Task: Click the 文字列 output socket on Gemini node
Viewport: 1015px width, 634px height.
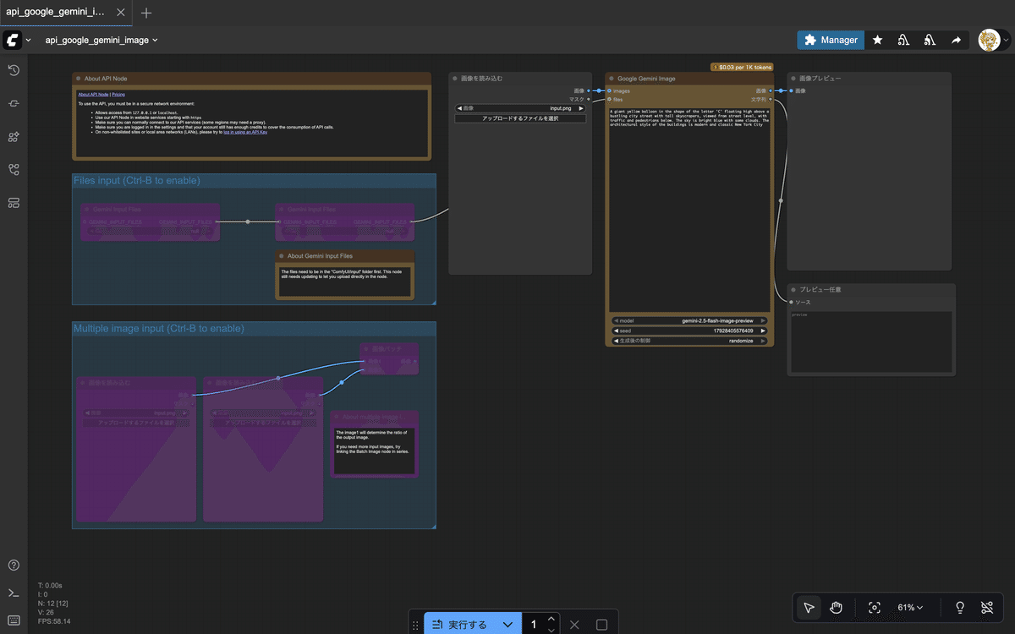Action: 771,99
